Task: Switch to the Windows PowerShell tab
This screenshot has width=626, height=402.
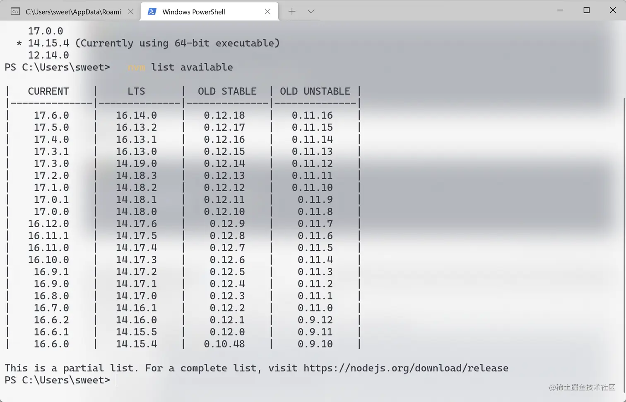Action: (209, 11)
